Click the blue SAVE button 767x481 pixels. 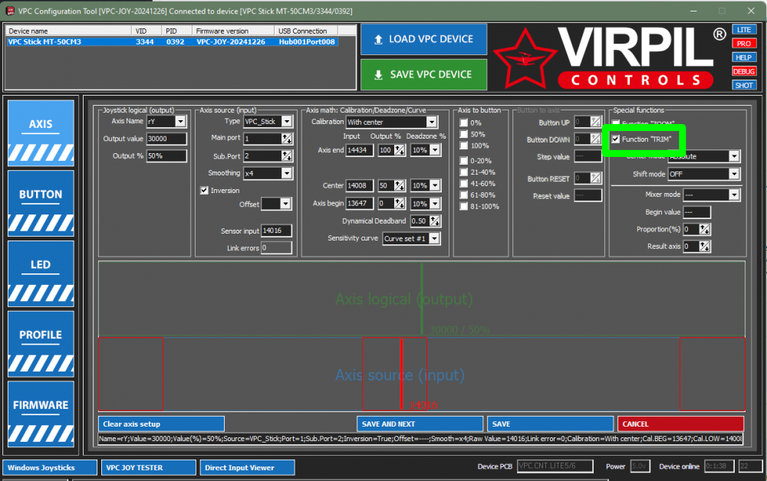(550, 424)
